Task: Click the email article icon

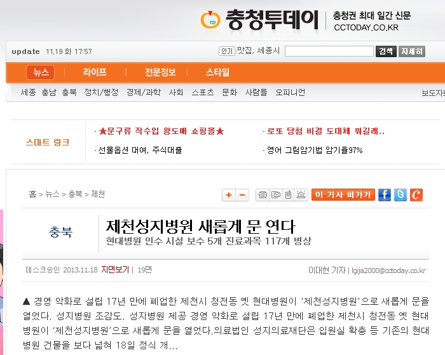Action: [x=275, y=195]
